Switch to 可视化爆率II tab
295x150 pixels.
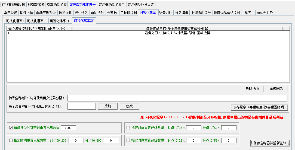(37, 21)
